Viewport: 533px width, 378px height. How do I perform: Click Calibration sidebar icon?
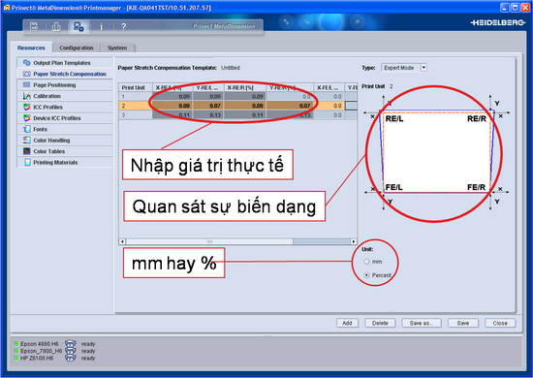[26, 96]
